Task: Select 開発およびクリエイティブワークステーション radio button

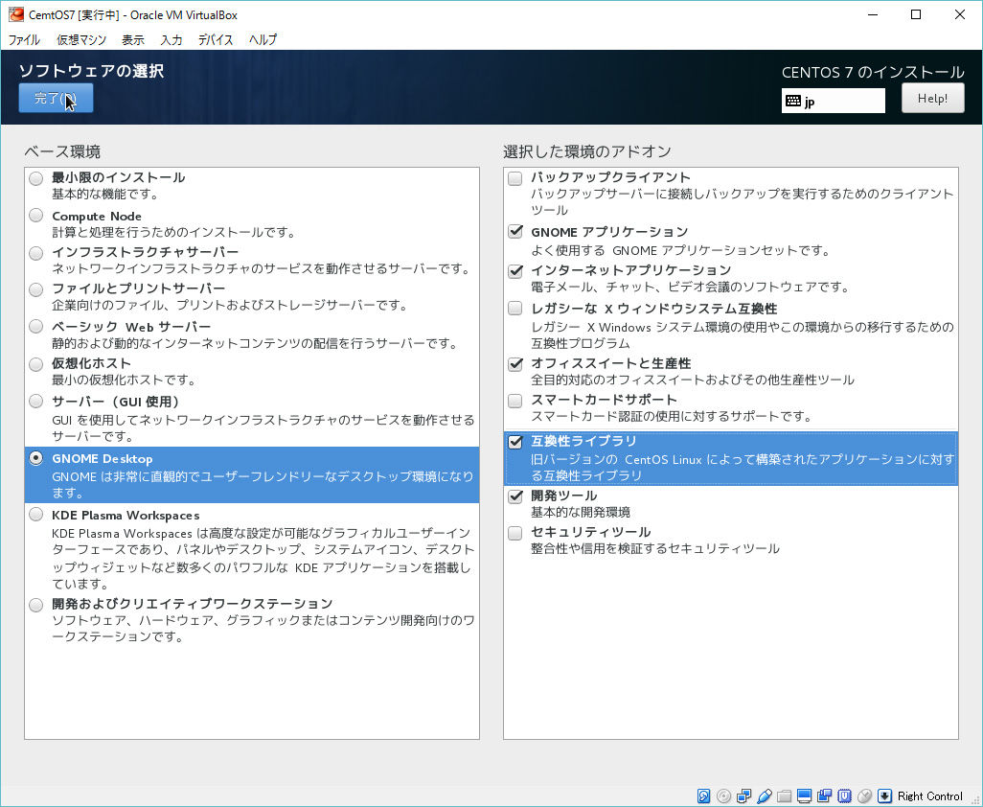Action: pos(36,605)
